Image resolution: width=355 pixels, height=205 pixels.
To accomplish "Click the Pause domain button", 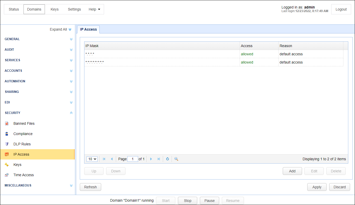I will pyautogui.click(x=209, y=201).
